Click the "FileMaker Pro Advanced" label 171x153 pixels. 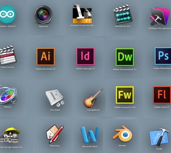point(160,28)
